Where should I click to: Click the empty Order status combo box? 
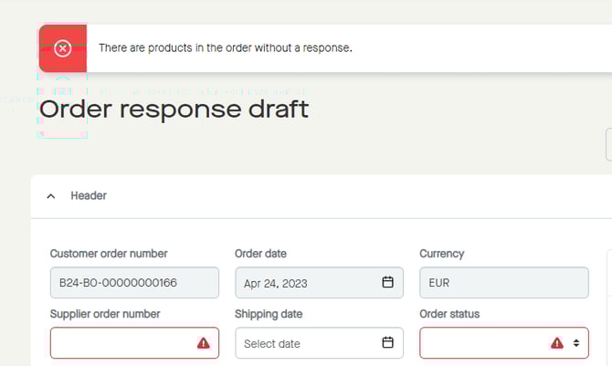(484, 343)
